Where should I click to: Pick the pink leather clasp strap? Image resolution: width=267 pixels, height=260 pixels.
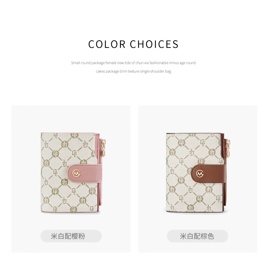85,173
